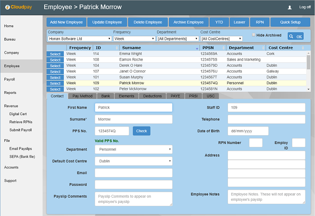Select the Emma Wright employee row
Image resolution: width=315 pixels, height=216 pixels.
[55, 54]
